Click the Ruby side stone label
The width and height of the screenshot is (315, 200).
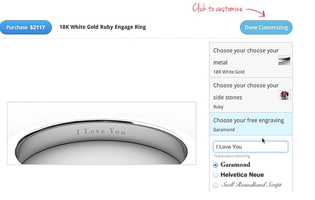click(218, 107)
